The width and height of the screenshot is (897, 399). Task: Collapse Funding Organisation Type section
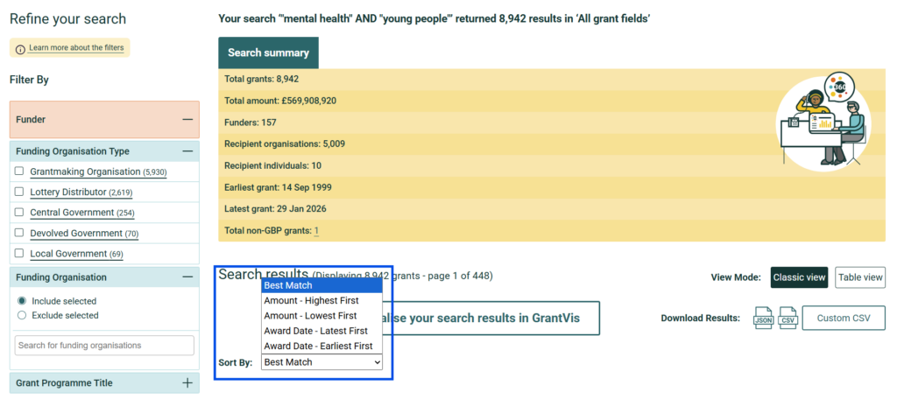click(187, 151)
